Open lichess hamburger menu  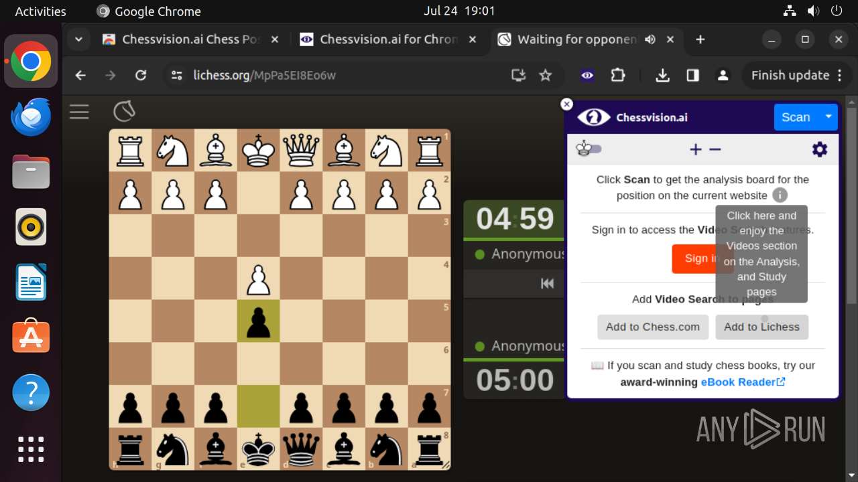pos(79,112)
